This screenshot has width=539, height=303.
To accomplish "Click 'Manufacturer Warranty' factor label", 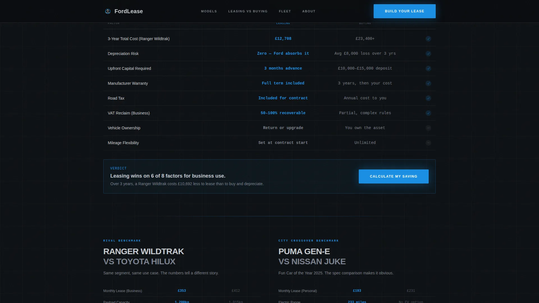I will point(128,83).
